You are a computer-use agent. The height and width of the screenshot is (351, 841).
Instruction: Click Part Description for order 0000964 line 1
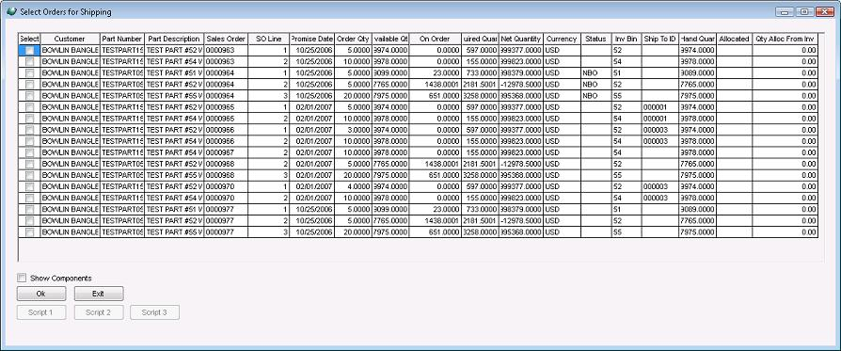pos(174,73)
